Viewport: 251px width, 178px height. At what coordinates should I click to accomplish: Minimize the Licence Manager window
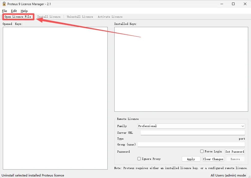click(x=222, y=4)
